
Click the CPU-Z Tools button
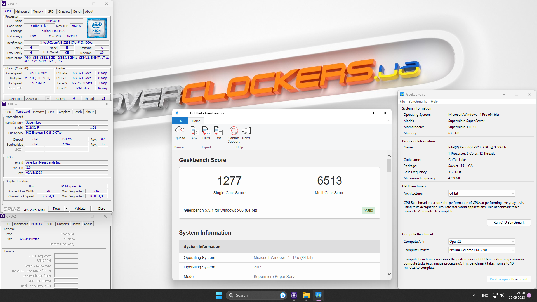[x=56, y=209]
